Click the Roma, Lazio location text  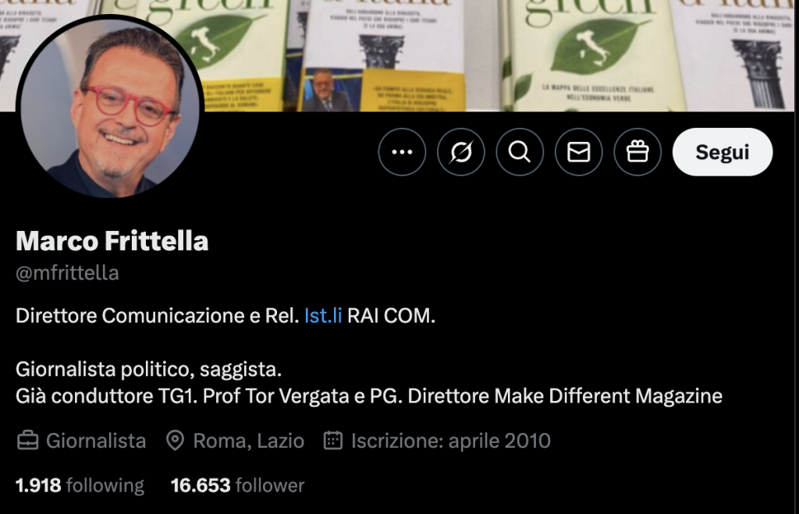pos(249,441)
